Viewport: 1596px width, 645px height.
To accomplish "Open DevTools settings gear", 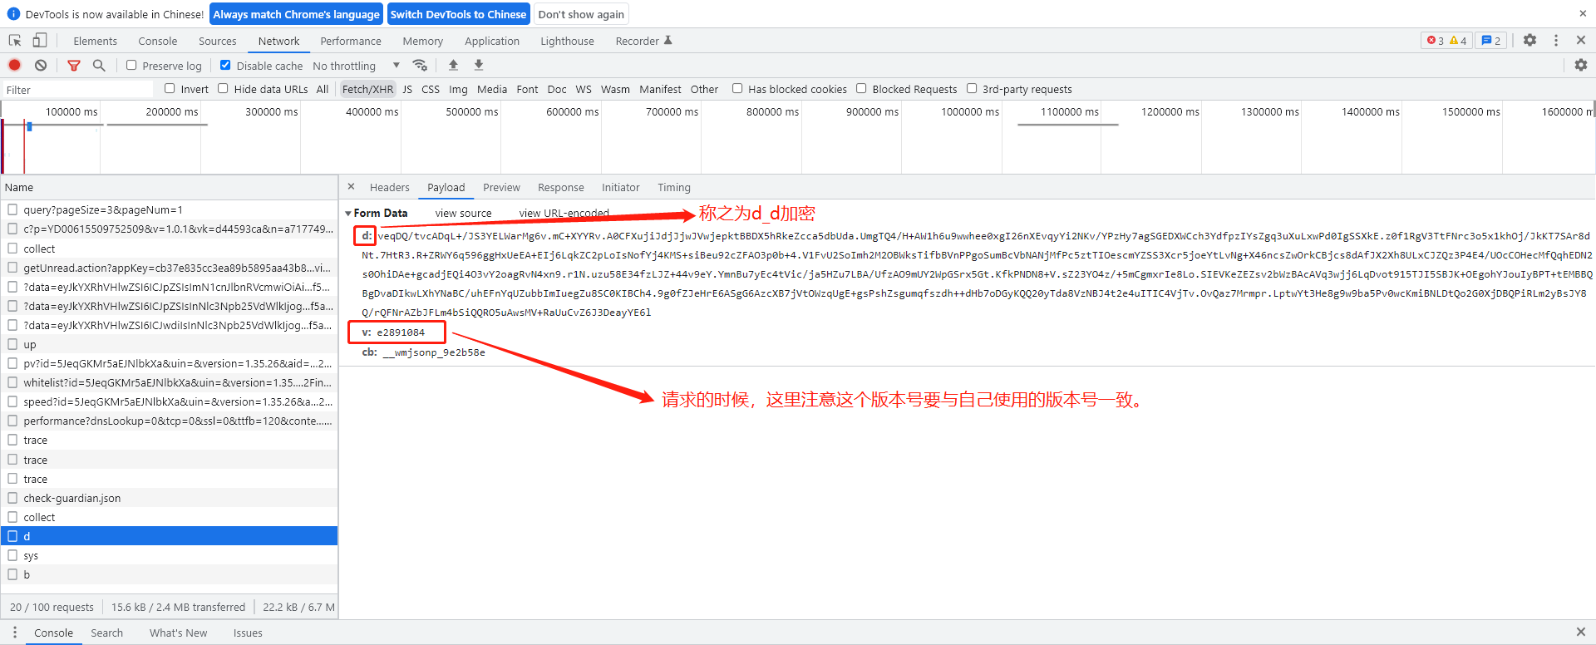I will (x=1529, y=41).
